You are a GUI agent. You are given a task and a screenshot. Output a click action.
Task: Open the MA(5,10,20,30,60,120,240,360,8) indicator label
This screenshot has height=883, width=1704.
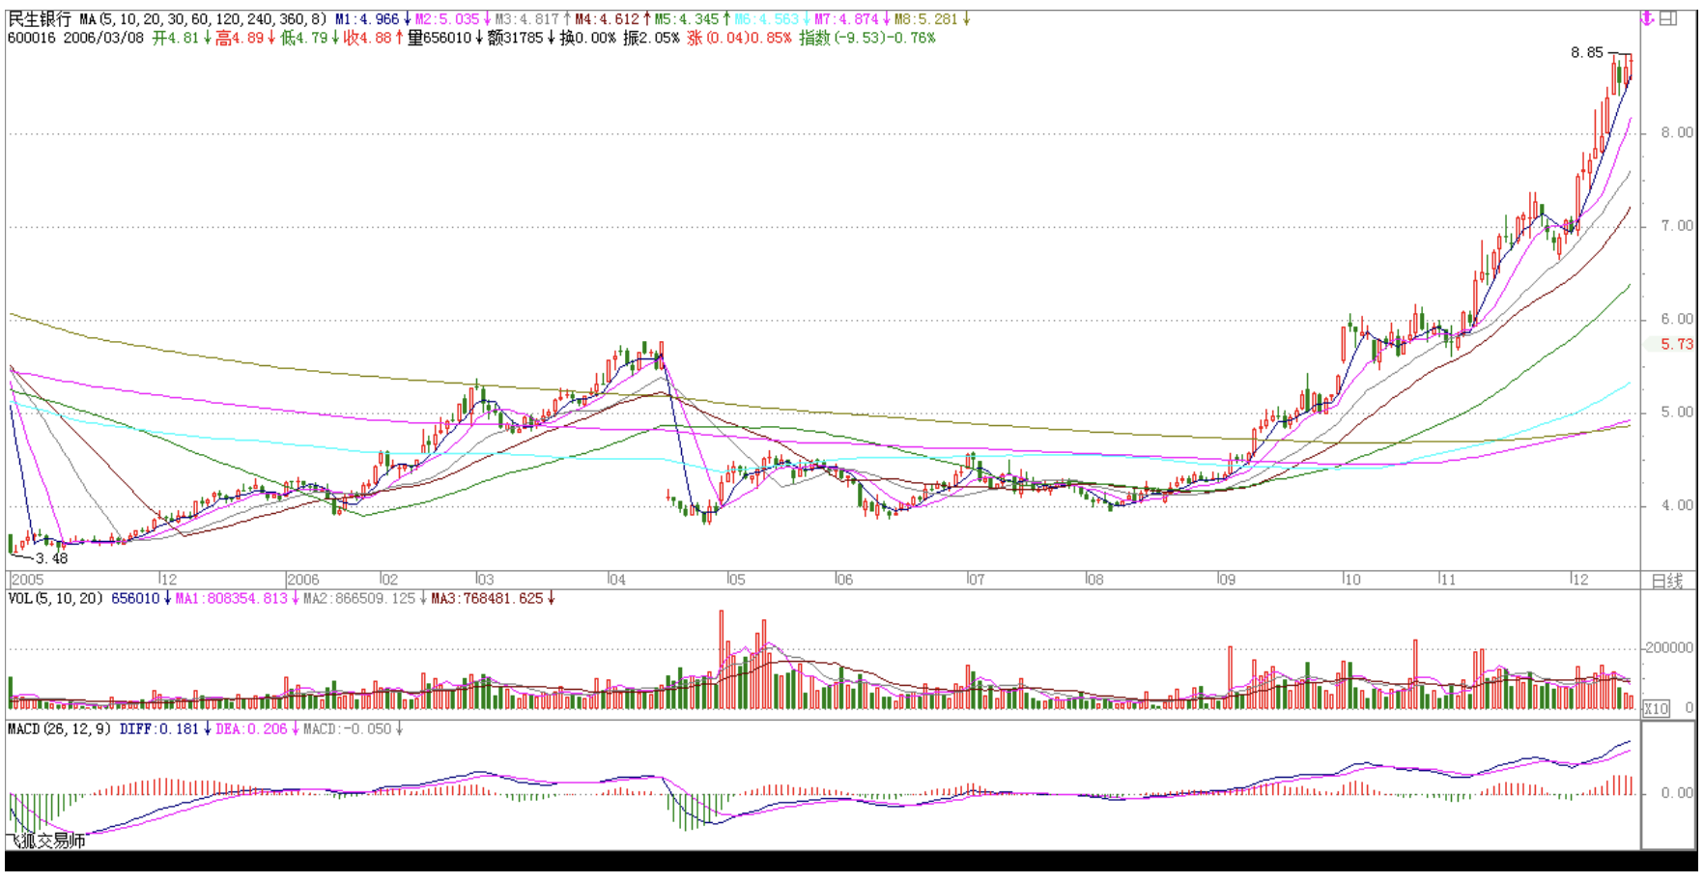[203, 19]
